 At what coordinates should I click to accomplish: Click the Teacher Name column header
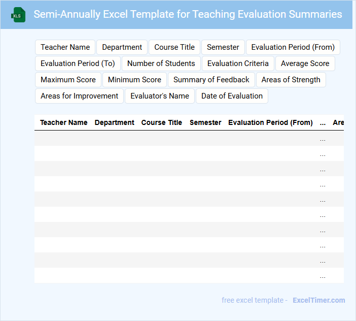click(x=63, y=122)
